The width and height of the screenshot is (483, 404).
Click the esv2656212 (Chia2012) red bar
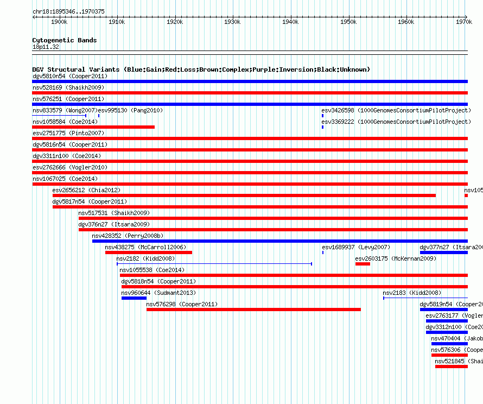244,195
